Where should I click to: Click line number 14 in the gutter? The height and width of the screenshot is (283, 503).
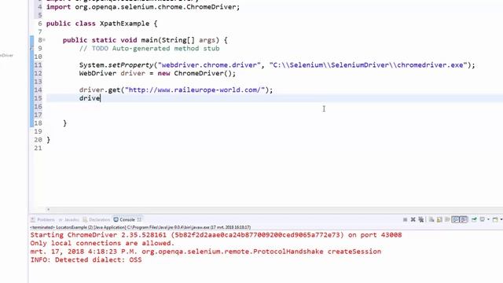[38, 90]
